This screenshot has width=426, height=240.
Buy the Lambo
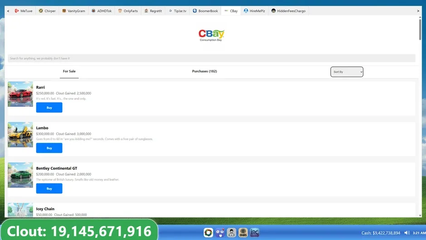coord(49,148)
